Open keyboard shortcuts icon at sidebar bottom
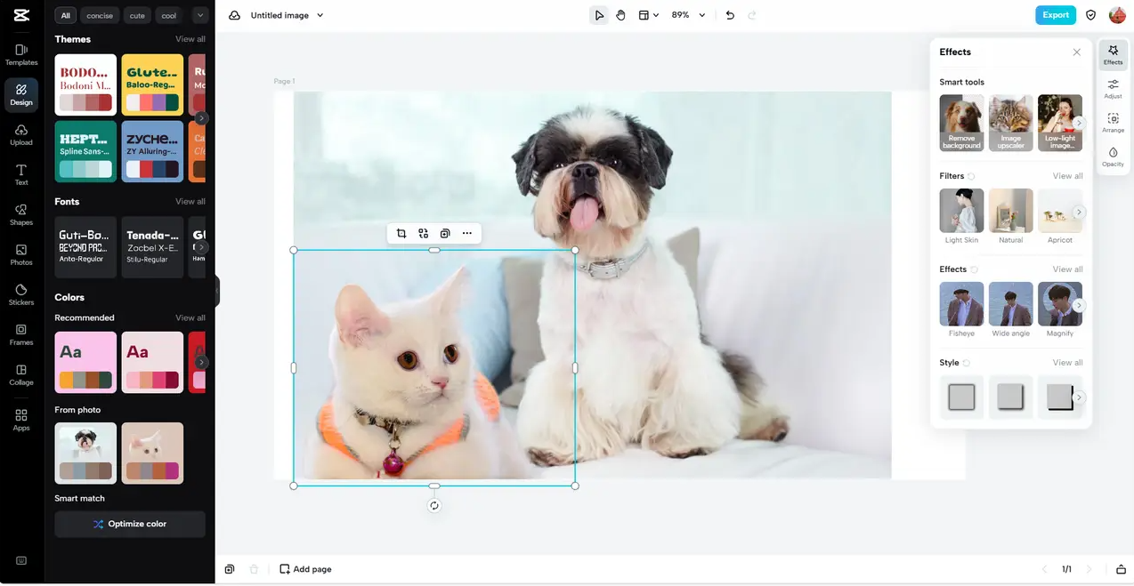 click(21, 561)
